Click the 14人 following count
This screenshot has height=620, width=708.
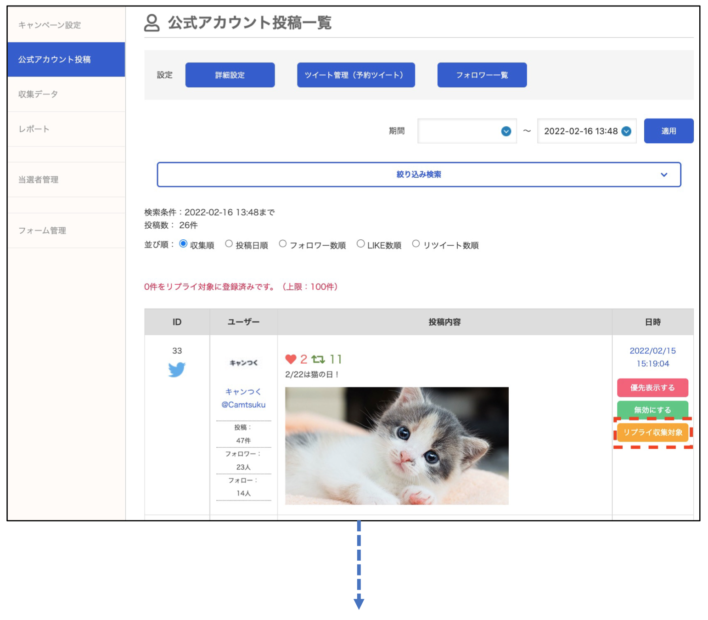point(243,493)
